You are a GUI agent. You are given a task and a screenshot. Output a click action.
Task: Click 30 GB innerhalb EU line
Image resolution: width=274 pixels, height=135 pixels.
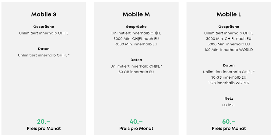(136, 72)
